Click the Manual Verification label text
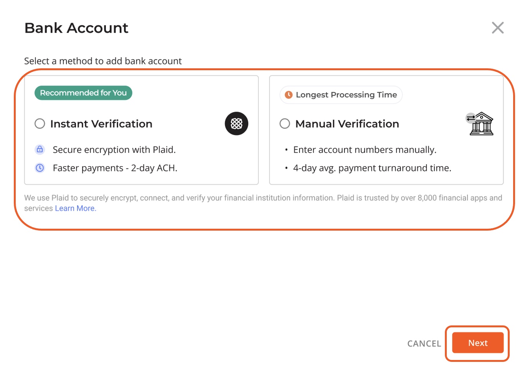The width and height of the screenshot is (530, 373). click(x=347, y=124)
